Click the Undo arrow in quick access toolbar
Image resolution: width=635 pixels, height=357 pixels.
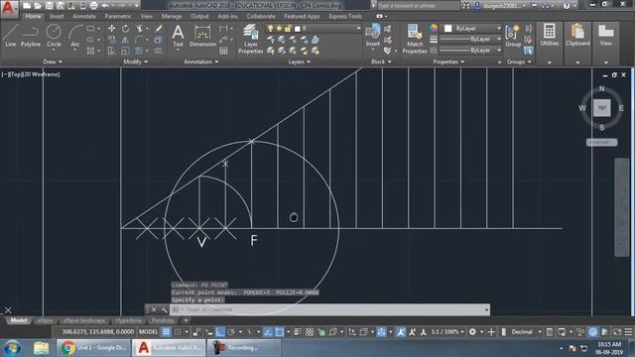tap(105, 6)
